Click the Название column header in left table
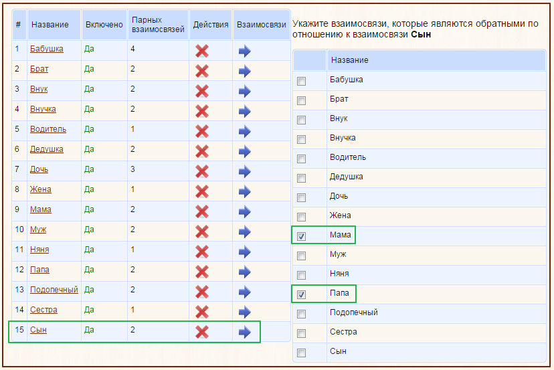This screenshot has height=370, width=554. [x=50, y=25]
